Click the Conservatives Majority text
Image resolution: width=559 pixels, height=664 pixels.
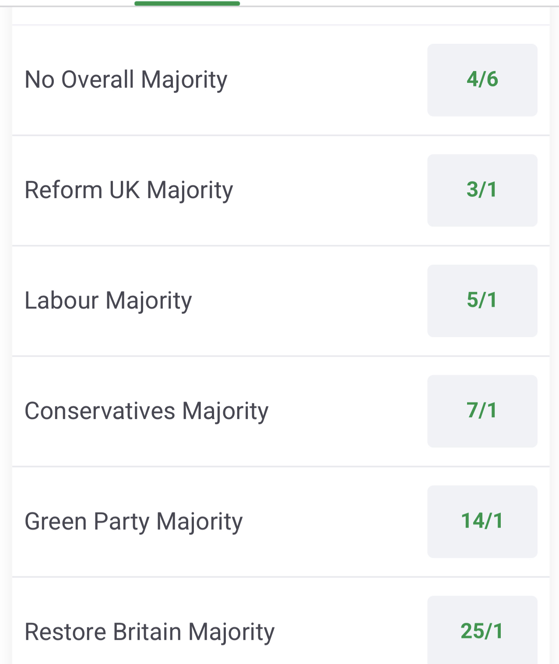tap(146, 411)
